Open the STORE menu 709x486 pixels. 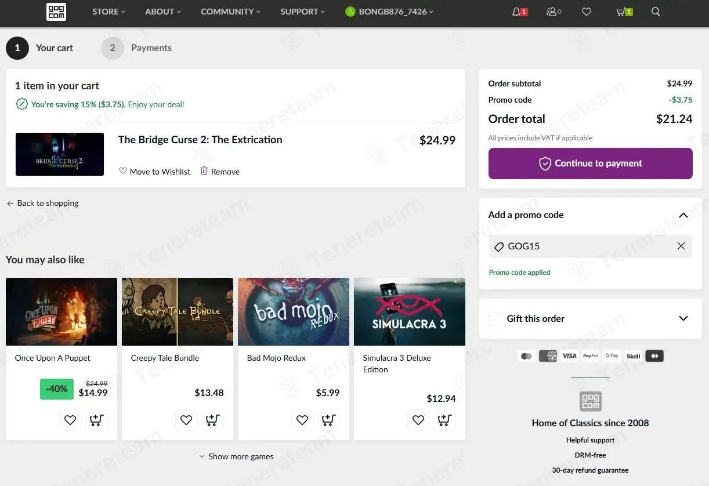[108, 12]
